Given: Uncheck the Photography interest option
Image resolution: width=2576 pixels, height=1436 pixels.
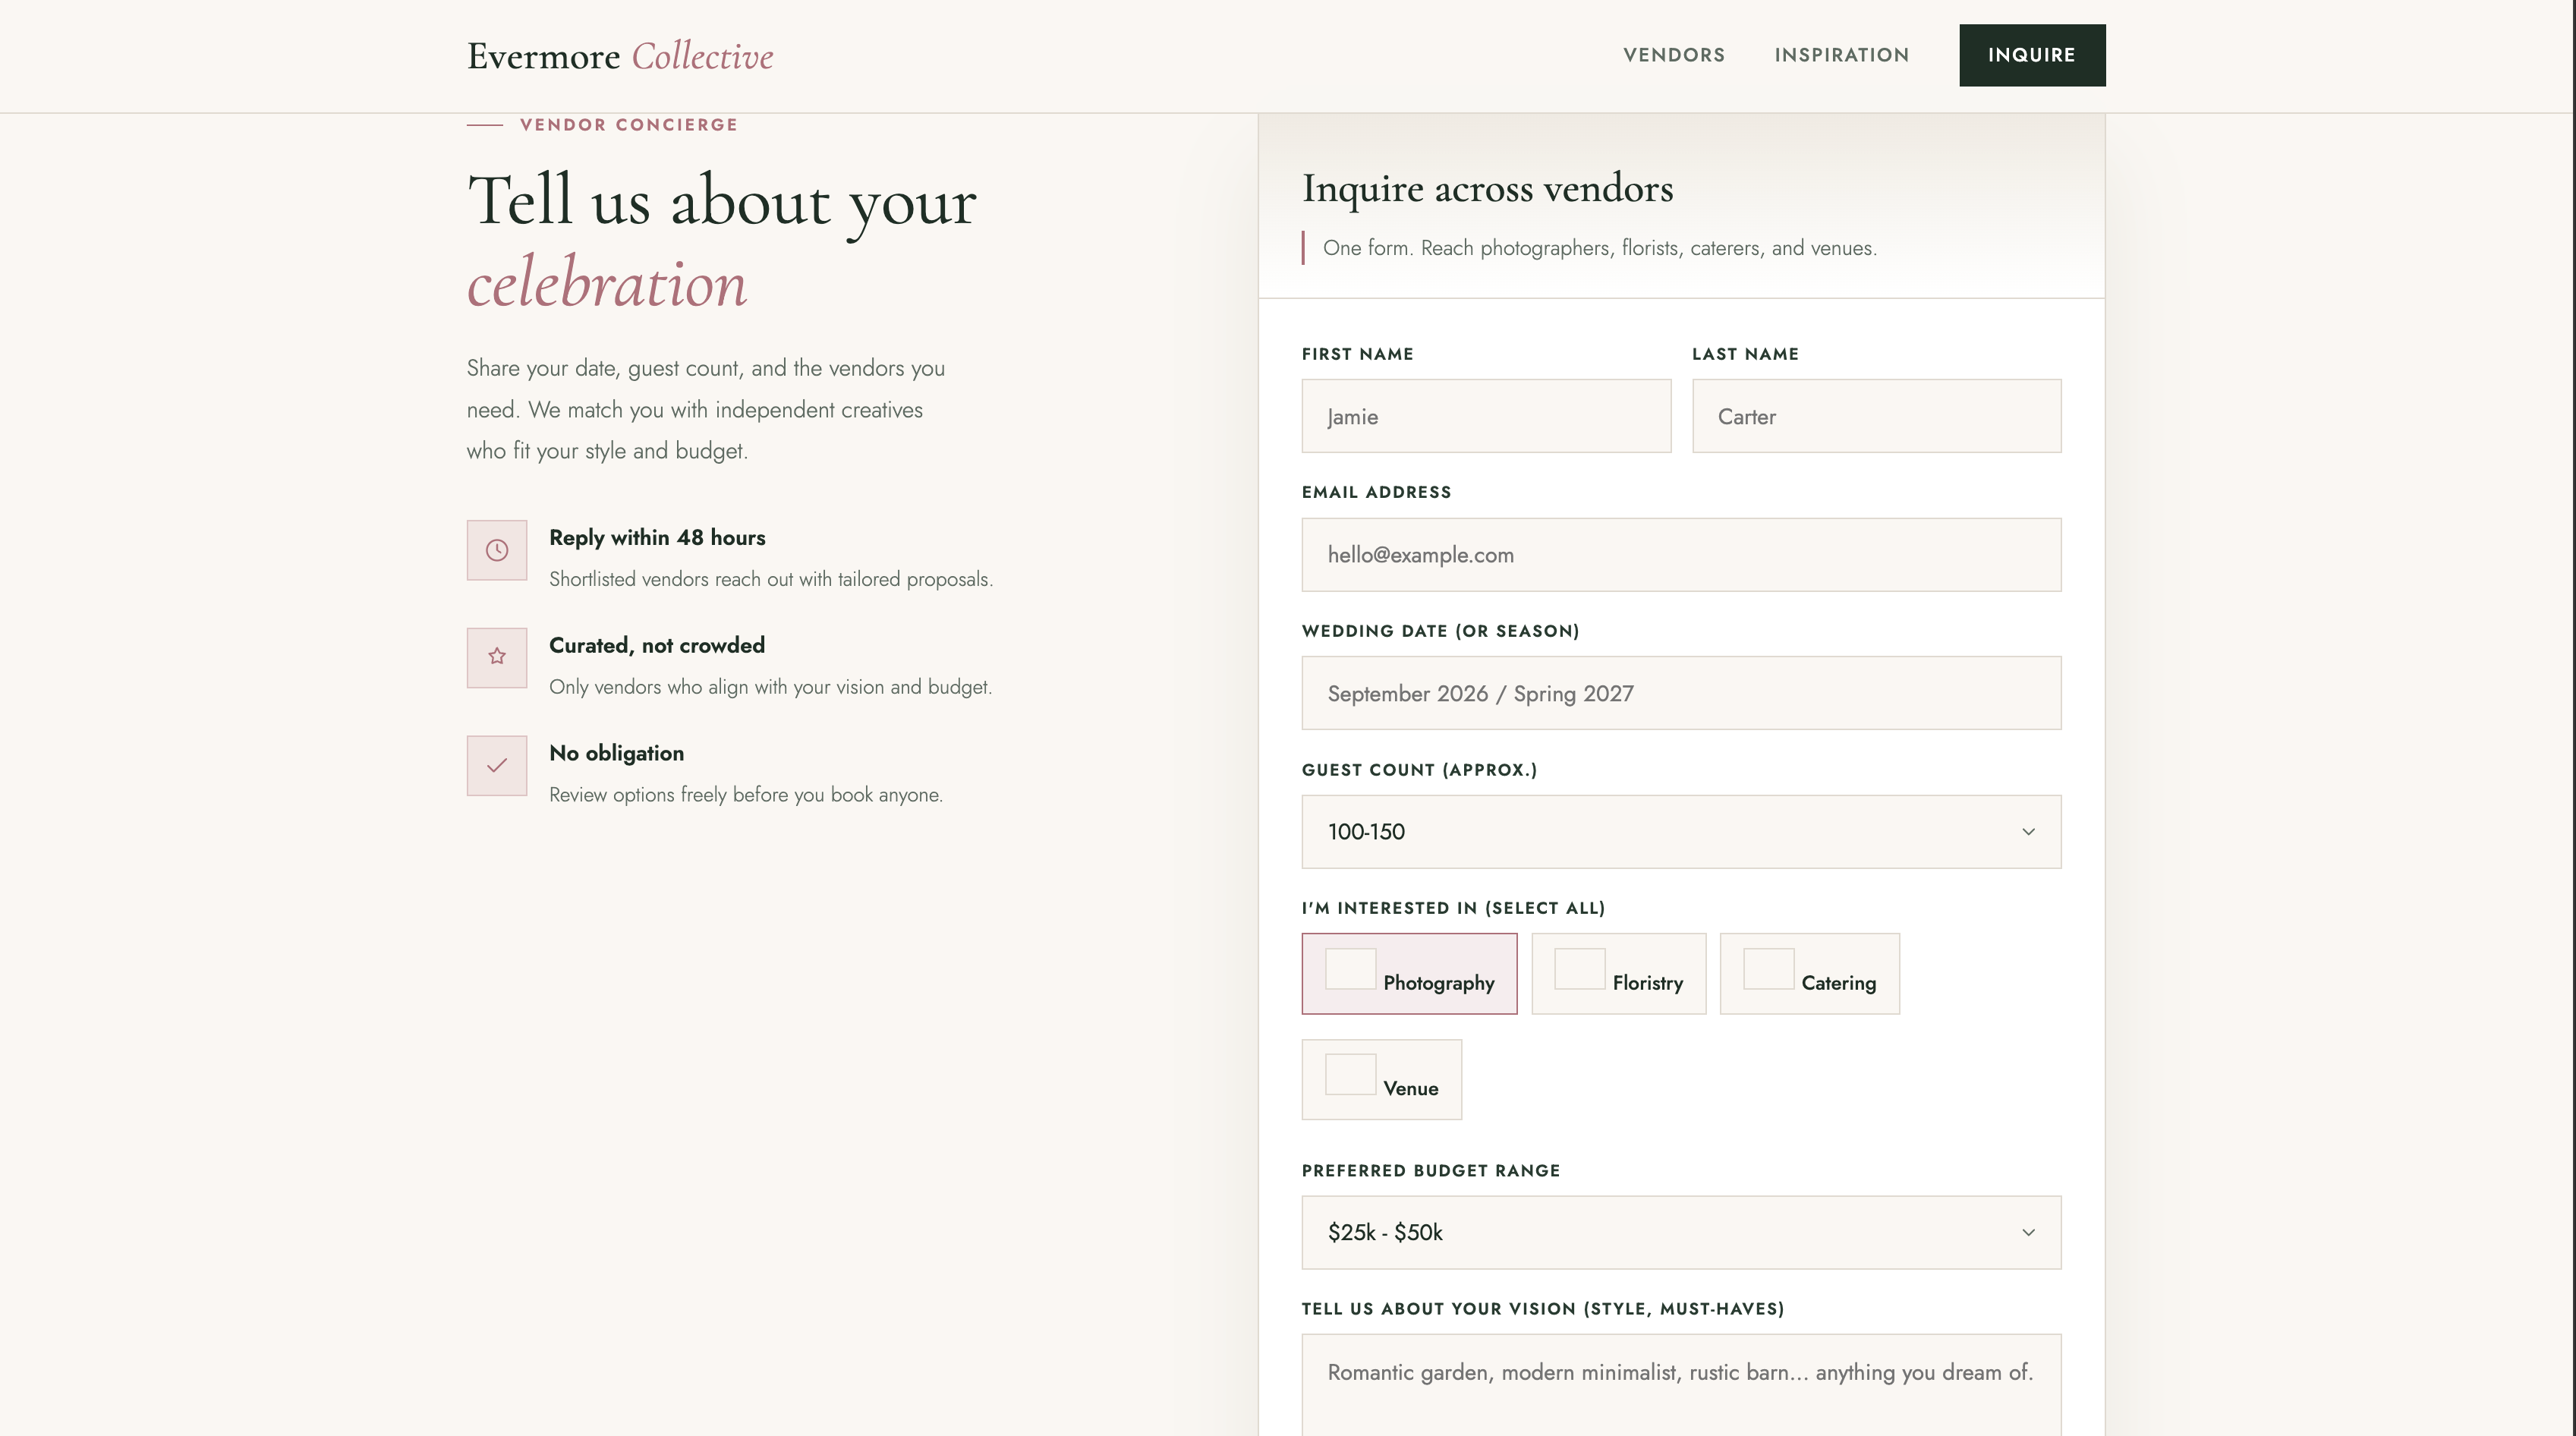Looking at the screenshot, I should 1350,969.
